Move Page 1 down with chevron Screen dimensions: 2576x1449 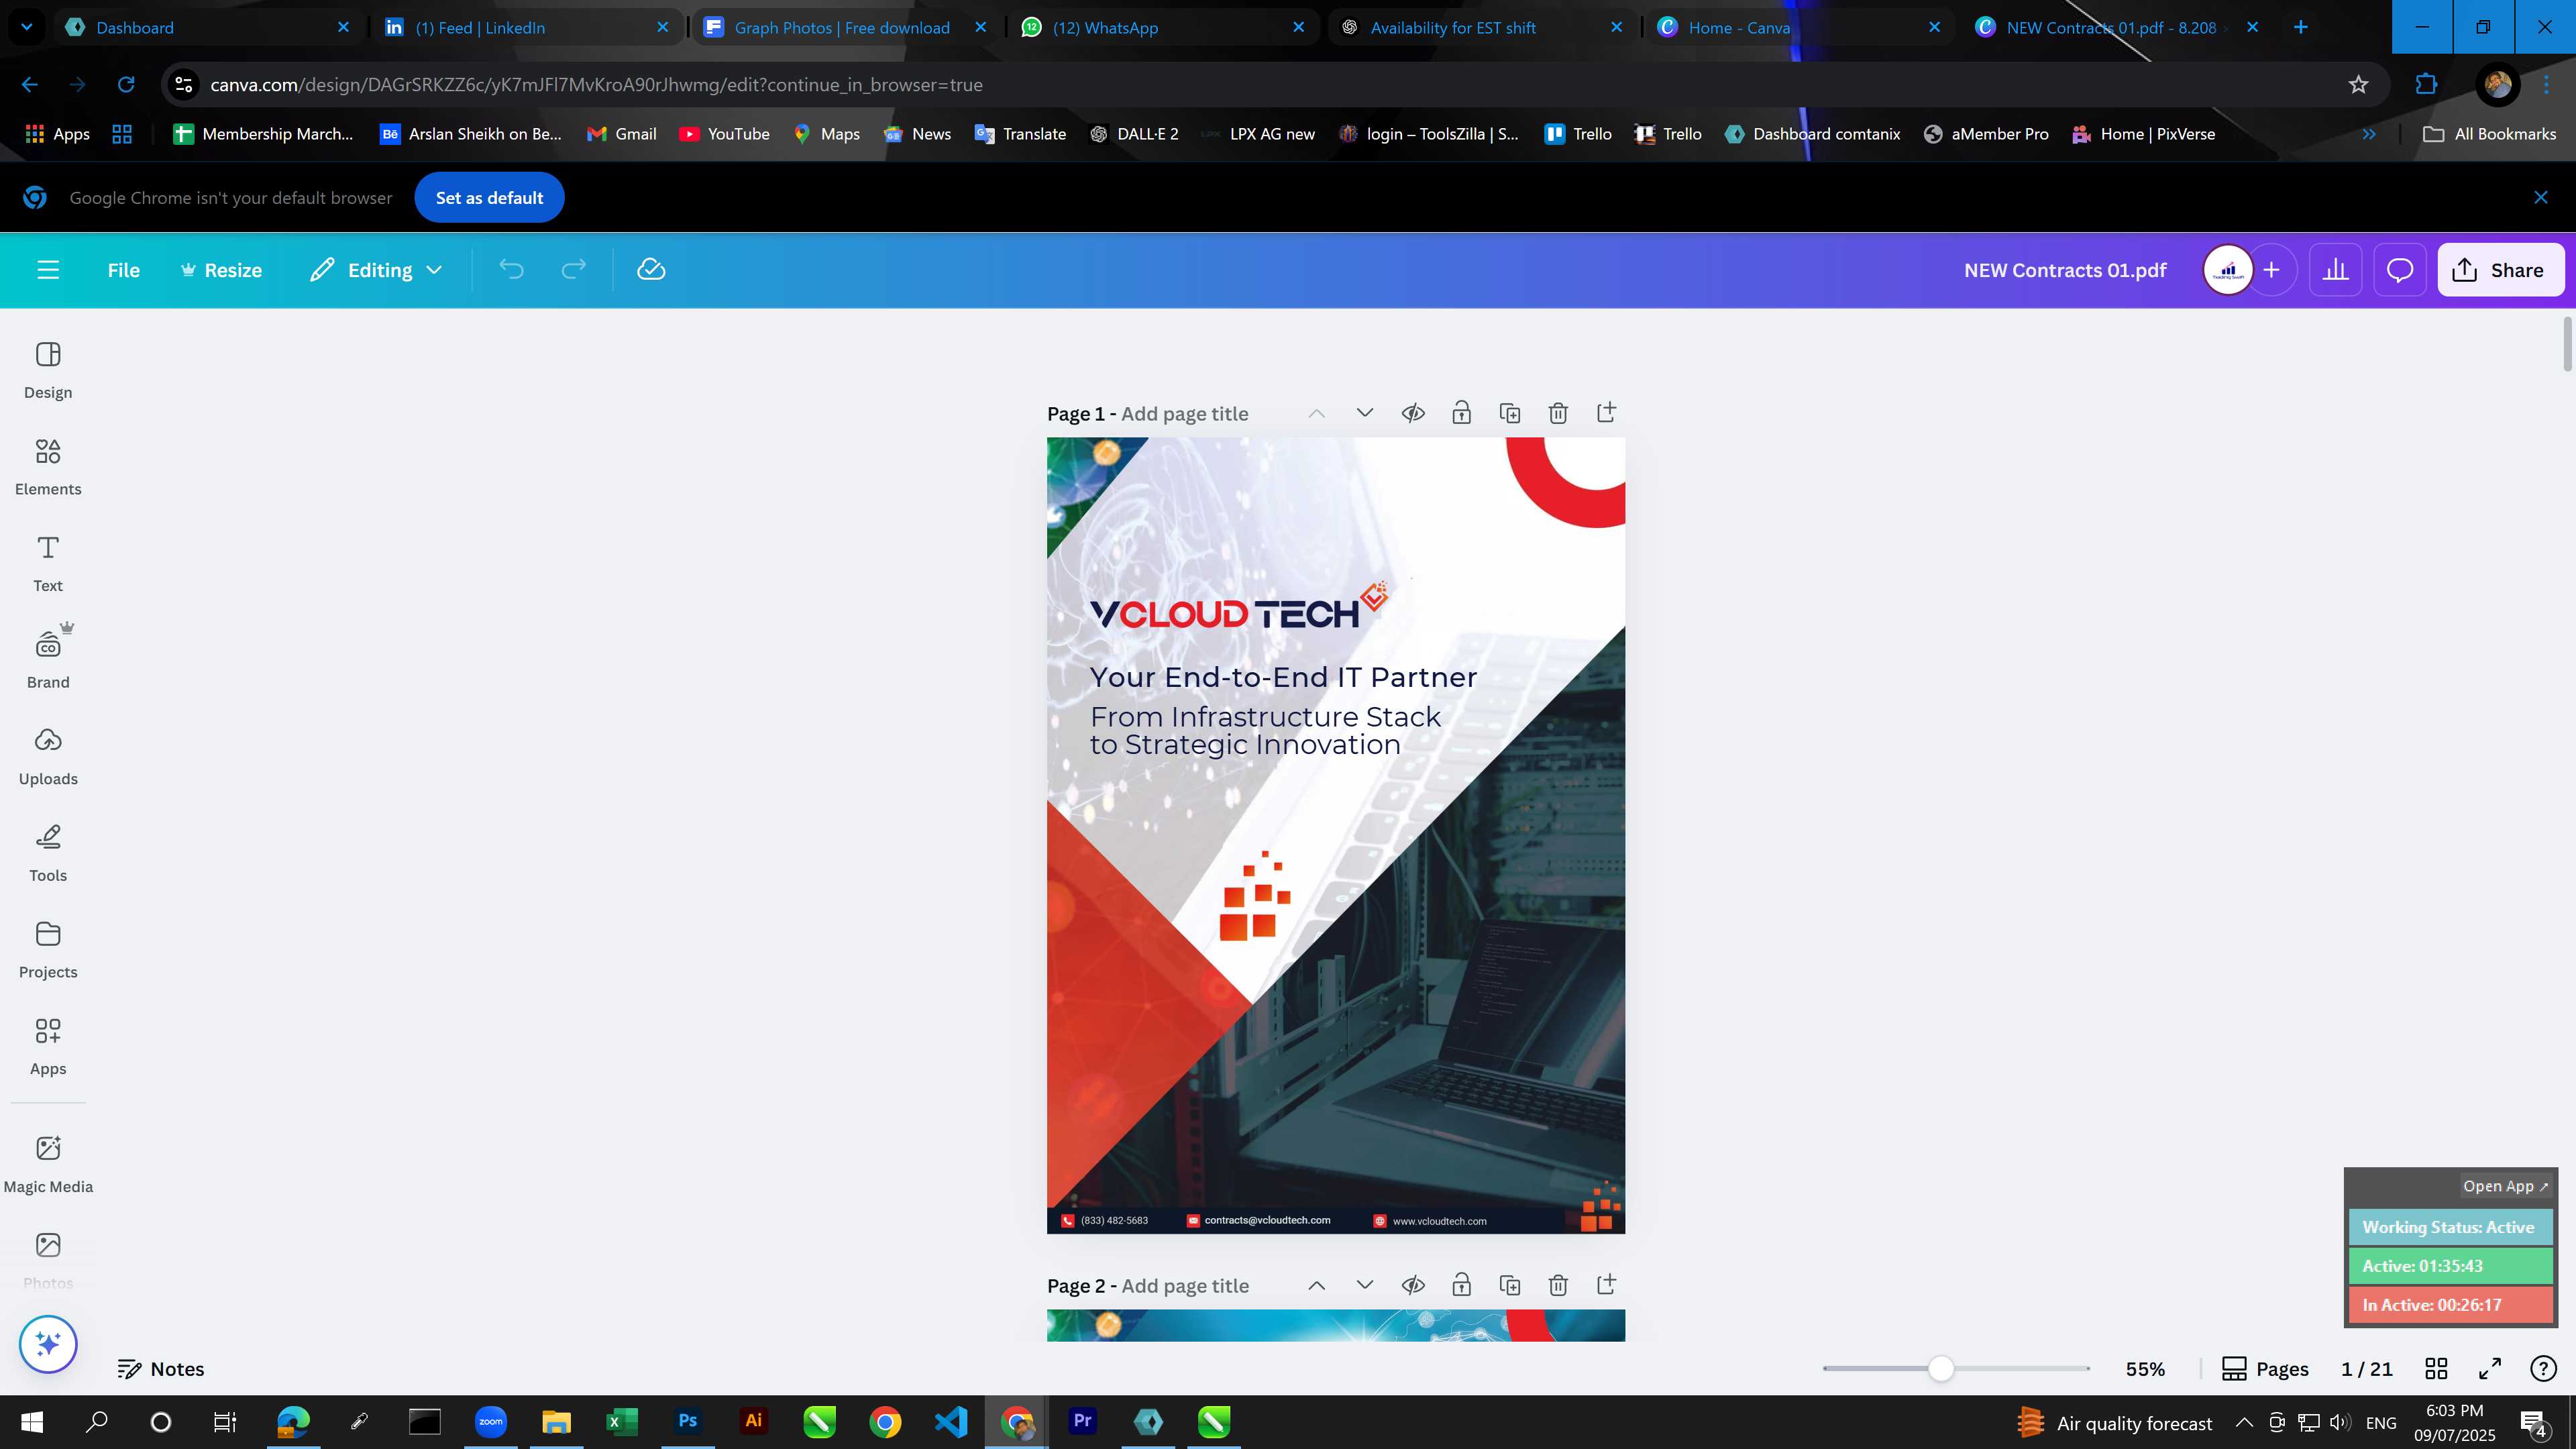1365,414
